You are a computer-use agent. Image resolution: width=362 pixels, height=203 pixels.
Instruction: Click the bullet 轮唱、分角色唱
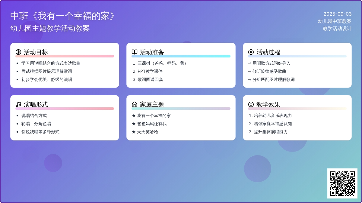tap(36, 124)
